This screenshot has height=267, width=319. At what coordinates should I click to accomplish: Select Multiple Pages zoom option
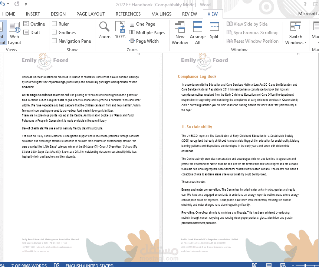[147, 33]
